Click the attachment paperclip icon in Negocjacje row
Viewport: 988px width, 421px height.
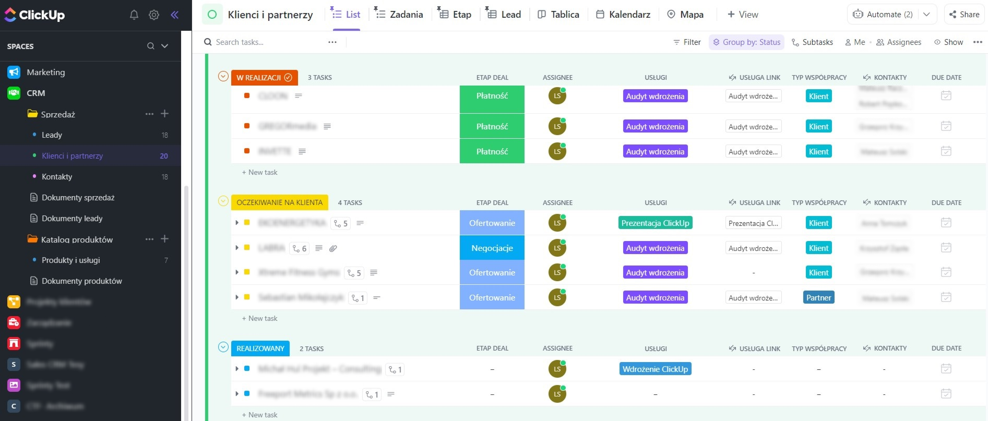tap(333, 249)
